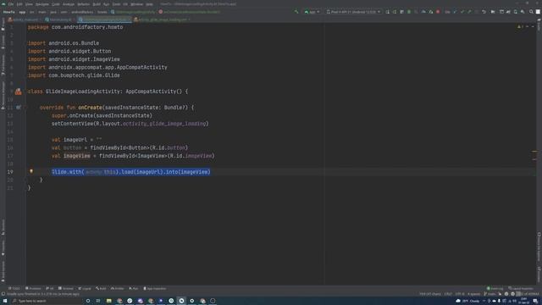Open the Windows notification center icon

click(x=535, y=301)
